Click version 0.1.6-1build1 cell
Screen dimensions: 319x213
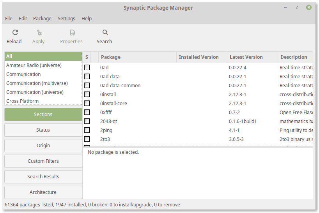pos(243,121)
